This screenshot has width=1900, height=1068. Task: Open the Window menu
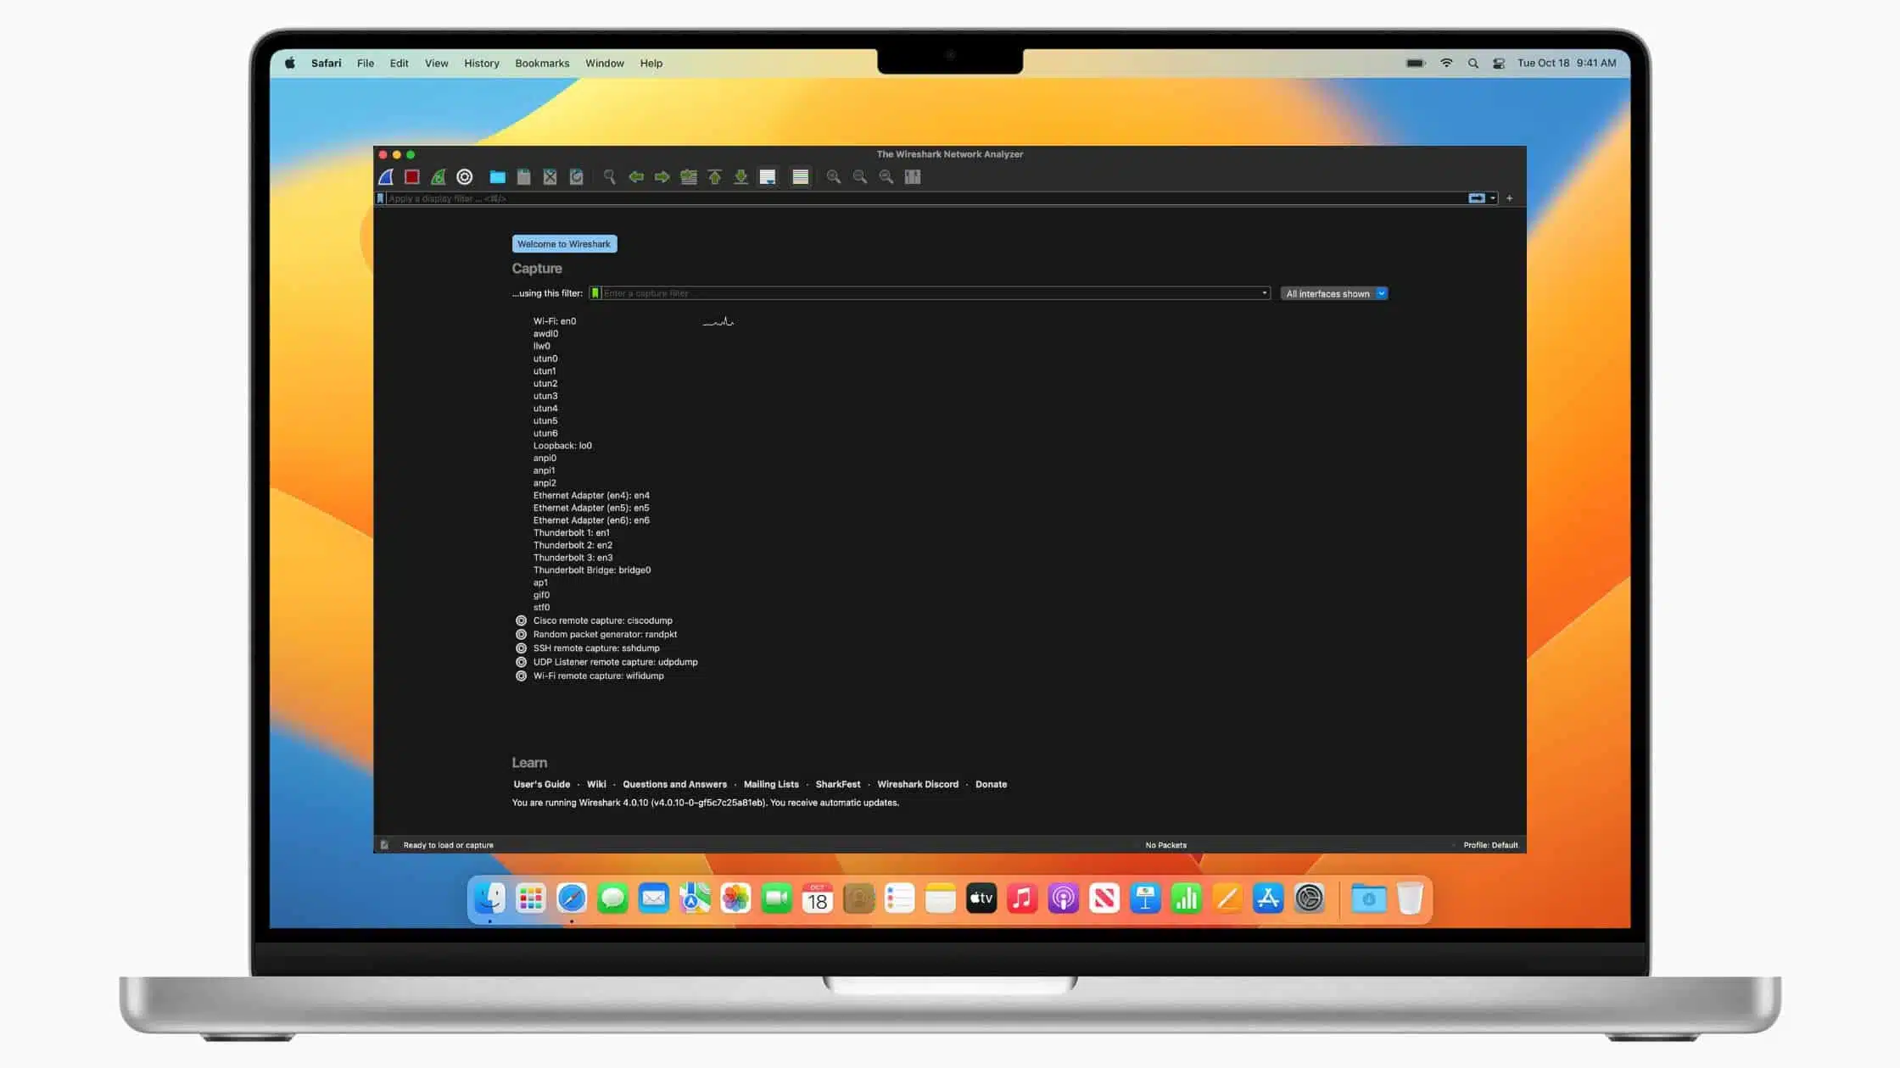click(x=604, y=64)
